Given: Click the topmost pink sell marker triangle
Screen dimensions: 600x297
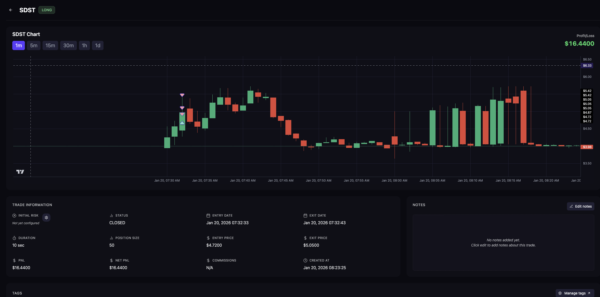Looking at the screenshot, I should 182,95.
